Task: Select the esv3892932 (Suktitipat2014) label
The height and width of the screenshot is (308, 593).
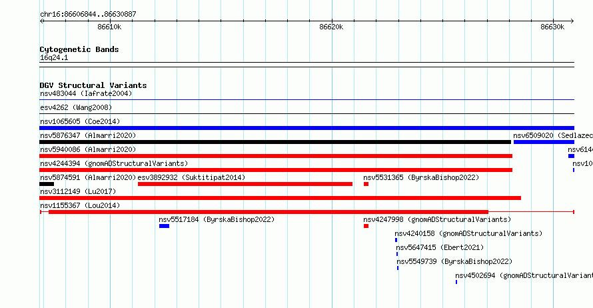Action: click(191, 177)
